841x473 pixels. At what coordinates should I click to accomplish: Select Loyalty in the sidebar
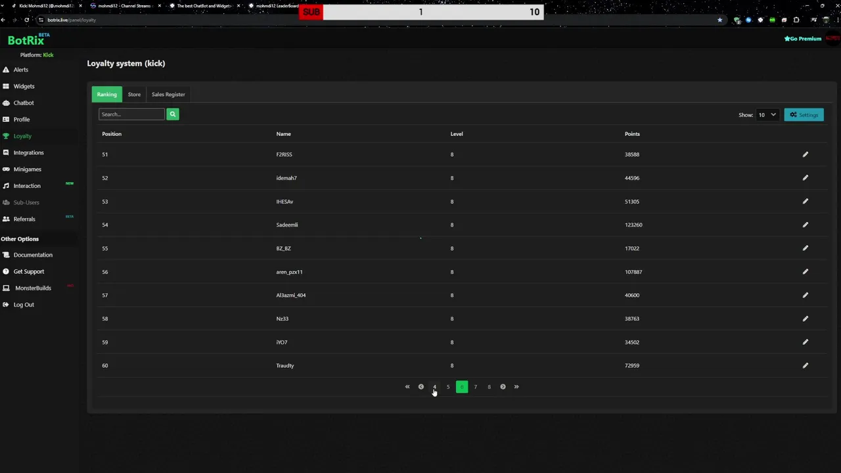22,136
